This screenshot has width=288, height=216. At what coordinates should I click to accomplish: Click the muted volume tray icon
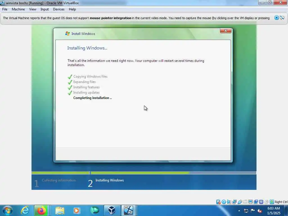[260, 211]
